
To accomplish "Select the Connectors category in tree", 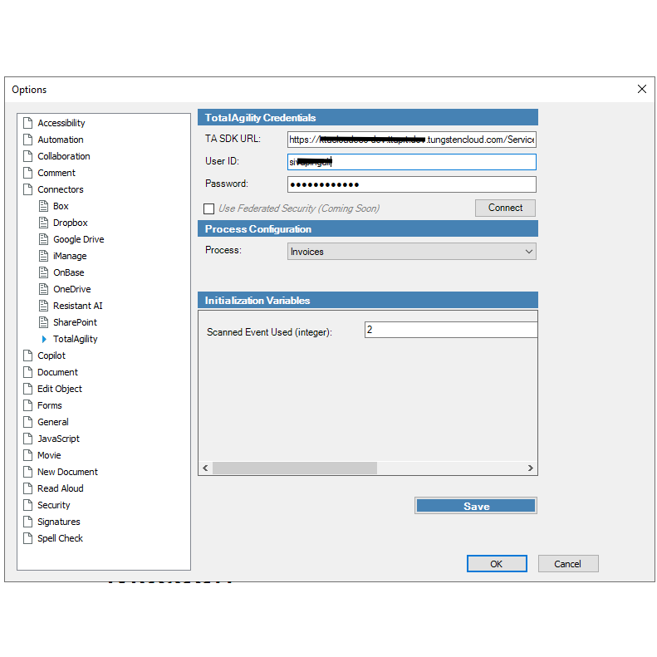I will point(60,189).
